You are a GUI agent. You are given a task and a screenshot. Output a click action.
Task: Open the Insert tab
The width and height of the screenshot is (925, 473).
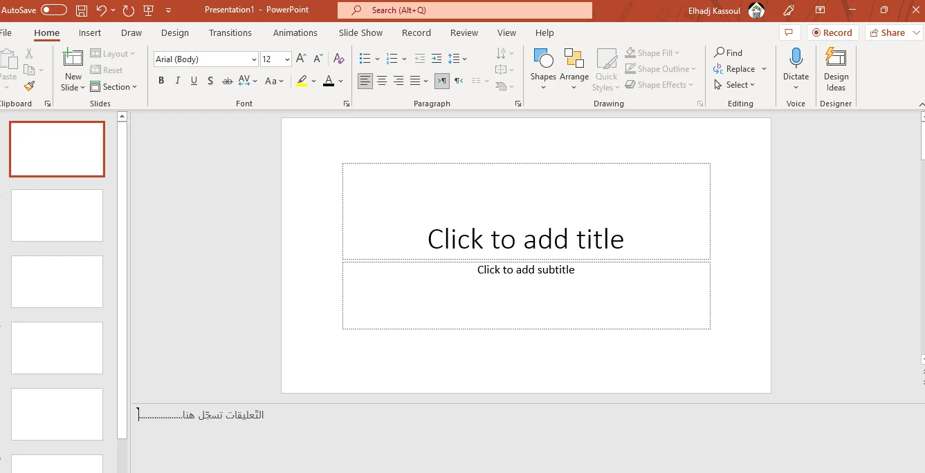90,32
